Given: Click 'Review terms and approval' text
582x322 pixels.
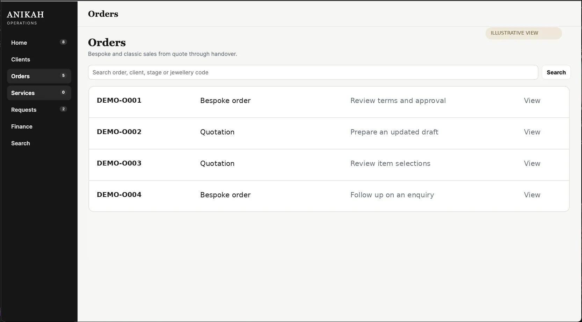Looking at the screenshot, I should pos(398,101).
